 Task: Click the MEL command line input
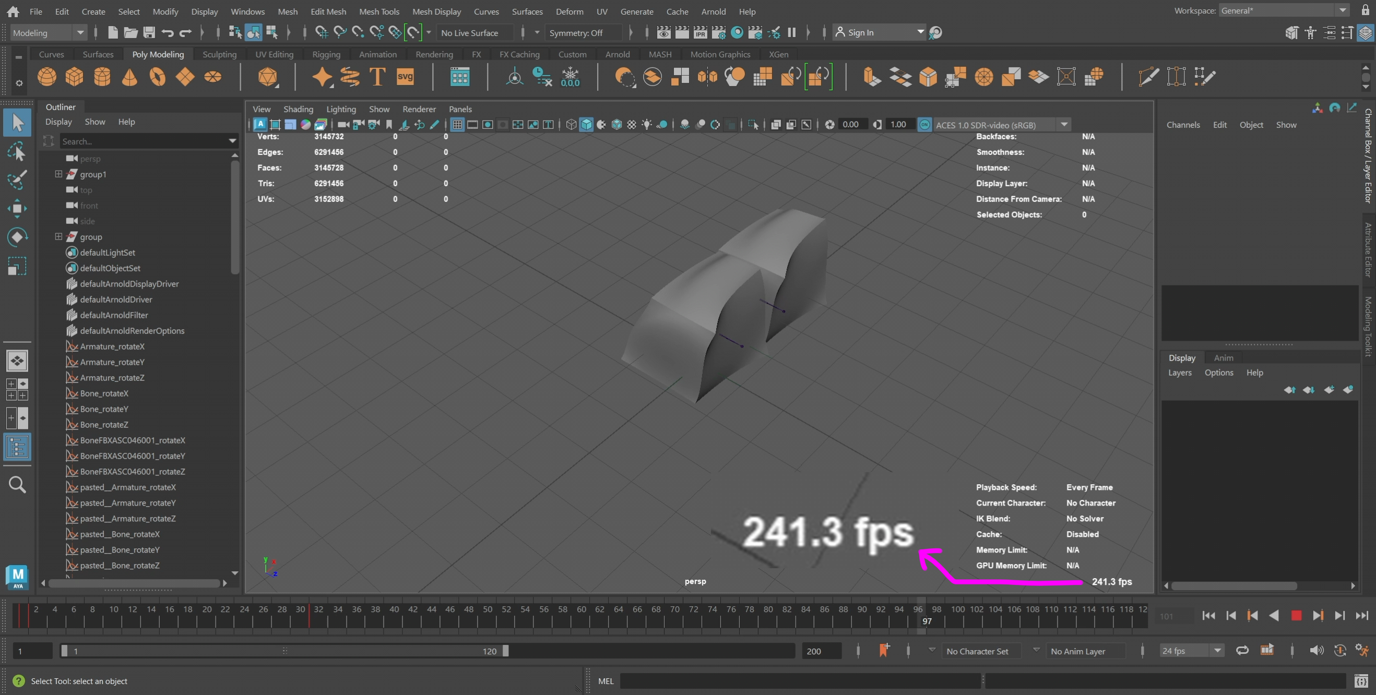pyautogui.click(x=800, y=680)
